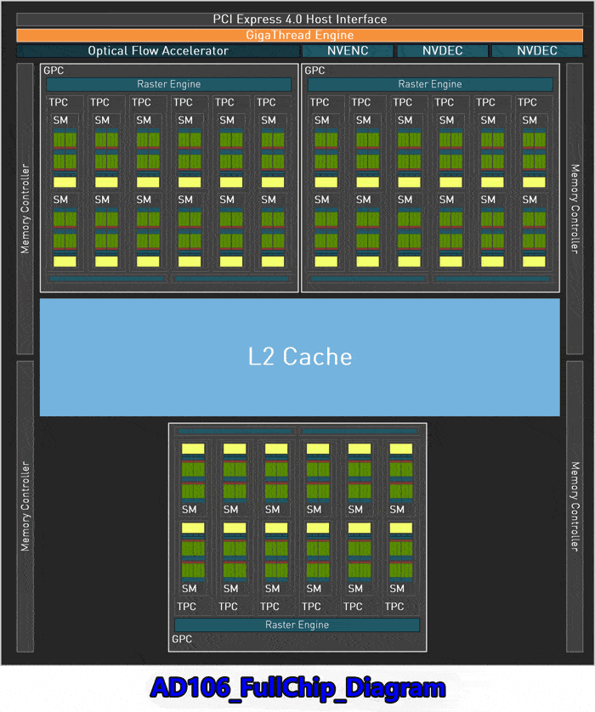Click the Optical Flow Accelerator block
This screenshot has height=712, width=595.
point(158,51)
